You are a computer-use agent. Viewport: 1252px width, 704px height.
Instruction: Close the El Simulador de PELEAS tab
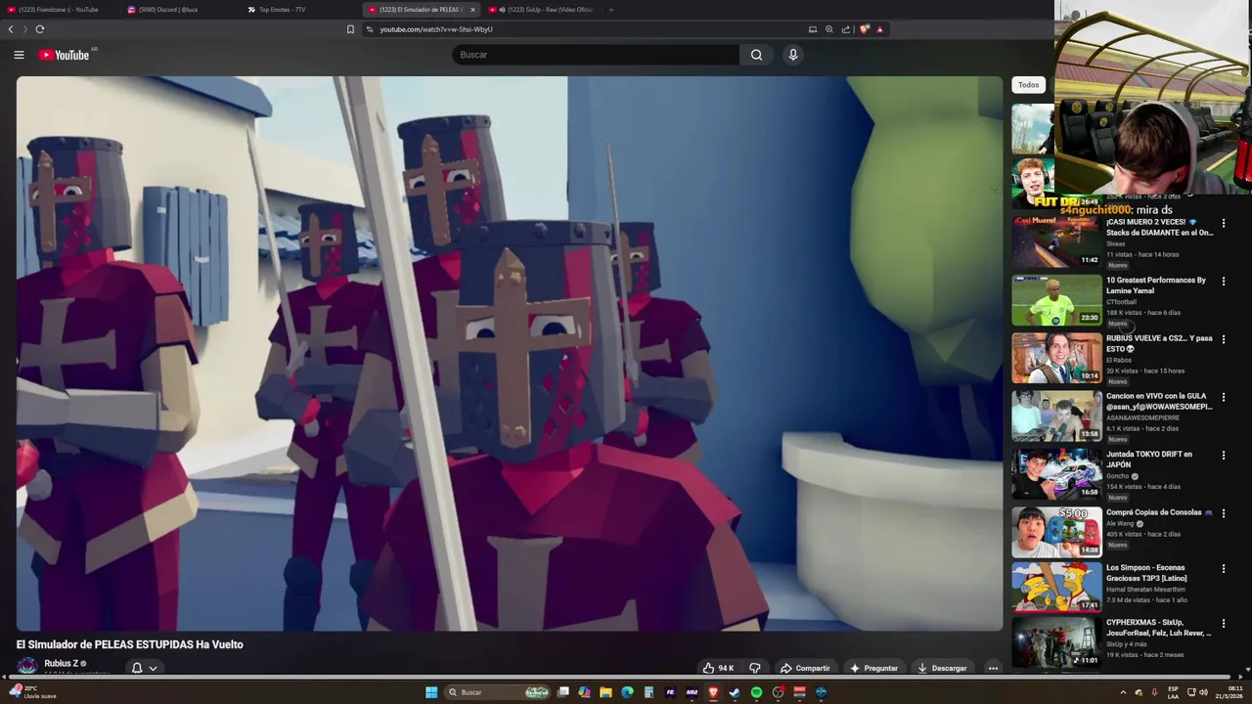click(x=472, y=10)
